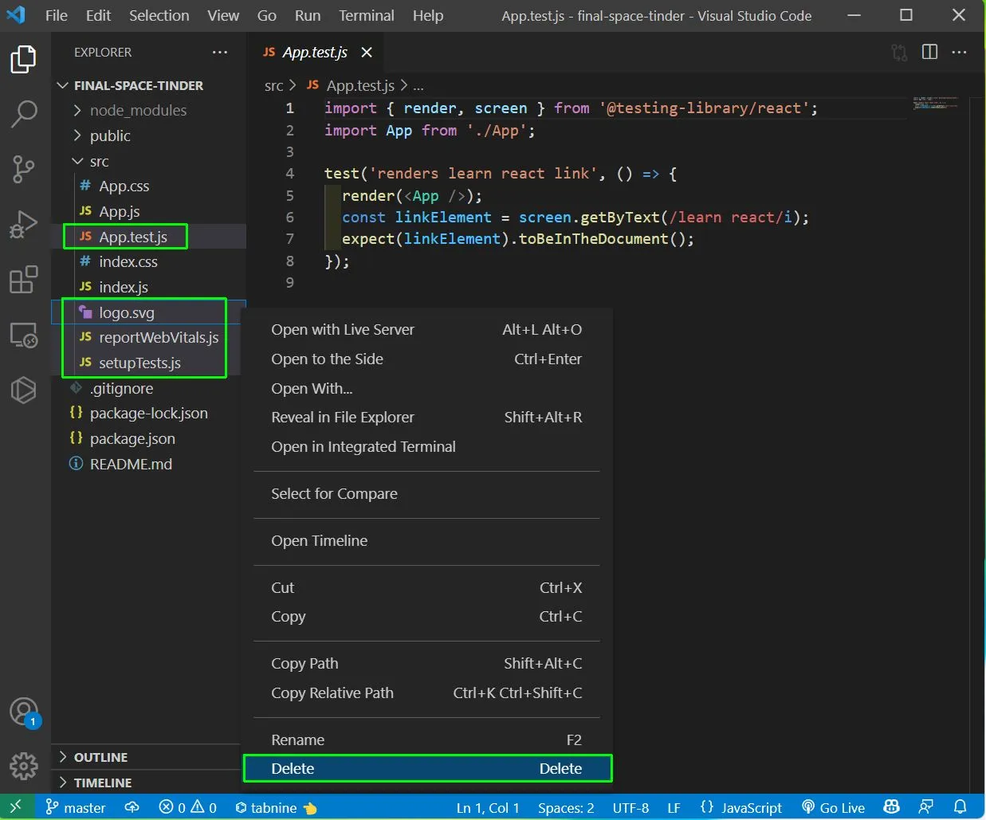The height and width of the screenshot is (820, 986).
Task: Click the Explorer more actions ellipsis
Action: point(220,53)
